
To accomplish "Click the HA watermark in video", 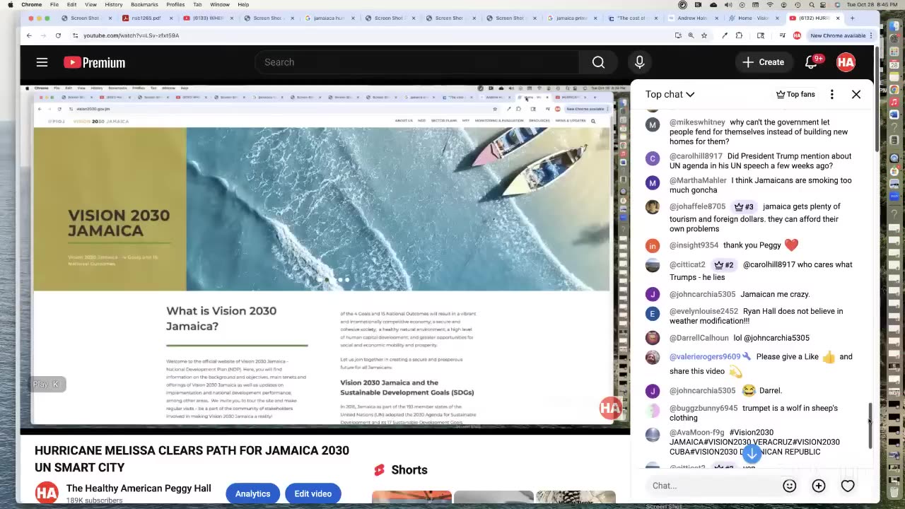I will click(x=610, y=408).
